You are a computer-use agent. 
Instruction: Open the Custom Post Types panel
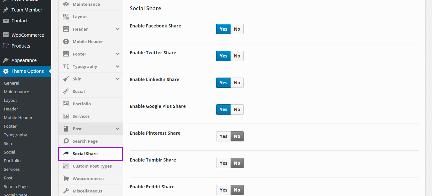[x=92, y=166]
